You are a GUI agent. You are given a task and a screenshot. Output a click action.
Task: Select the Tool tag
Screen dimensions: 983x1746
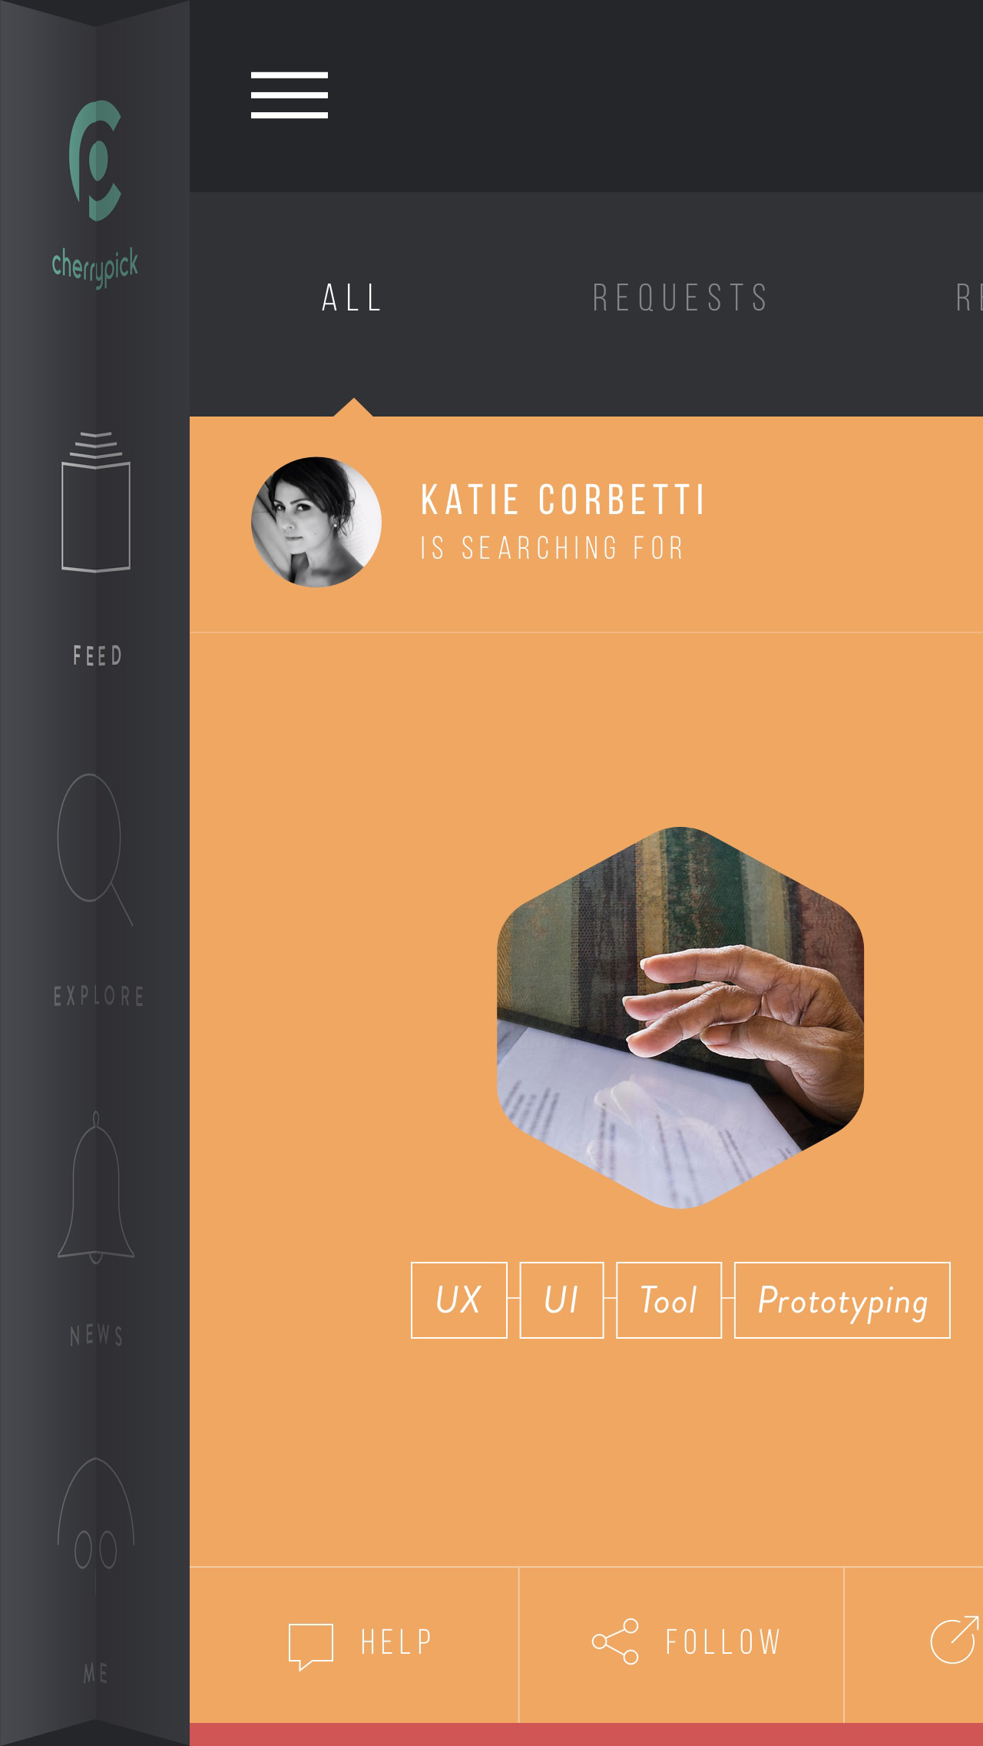[x=669, y=1300]
